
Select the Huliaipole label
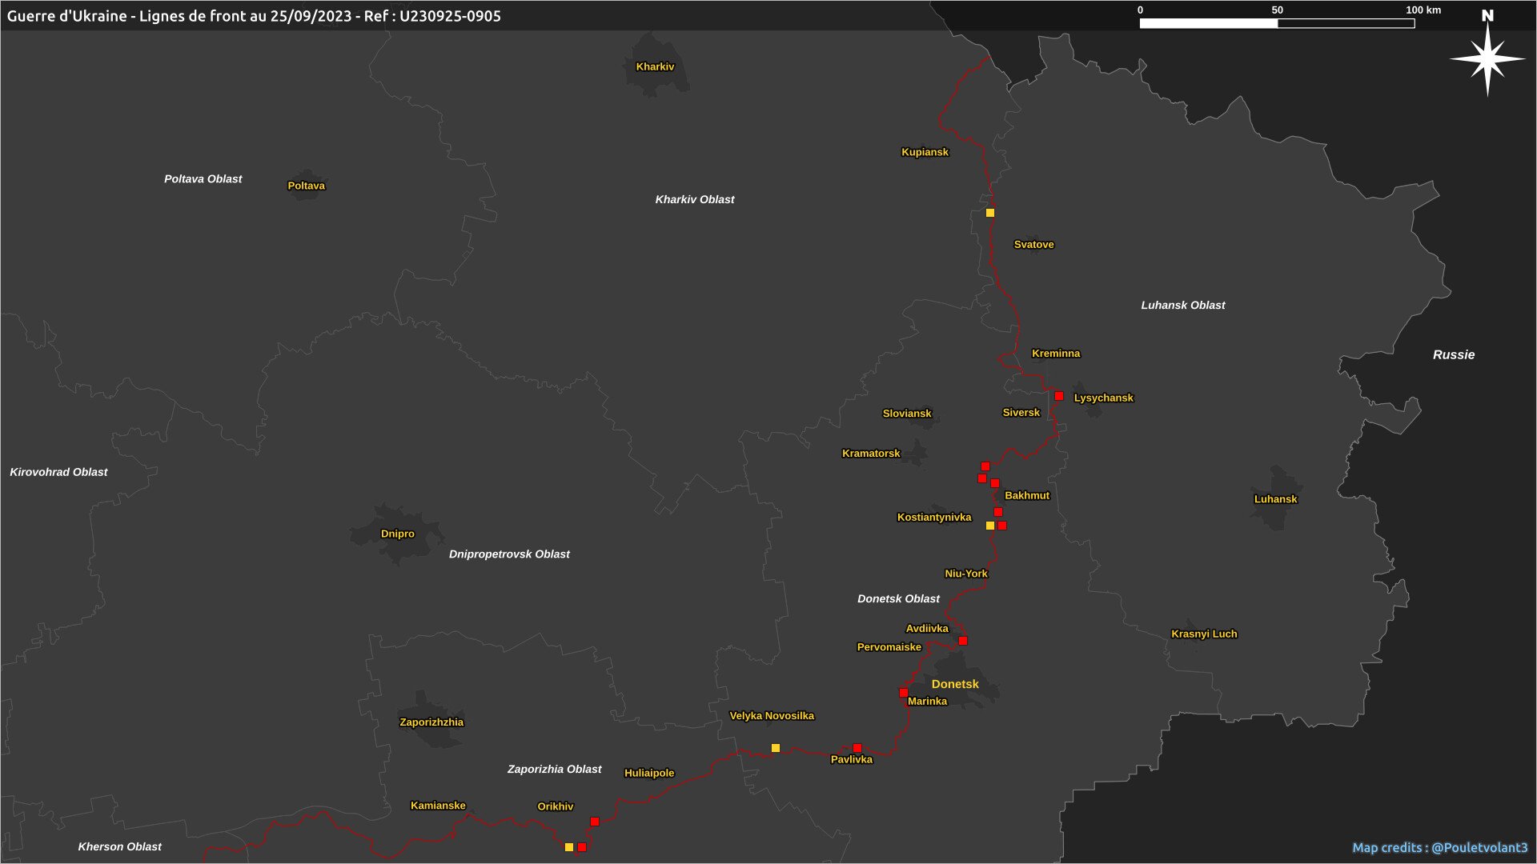click(649, 773)
